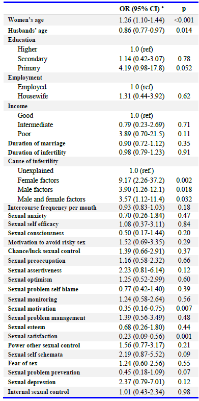Click the Education category heading
199x401 pixels.
[x=22, y=40]
